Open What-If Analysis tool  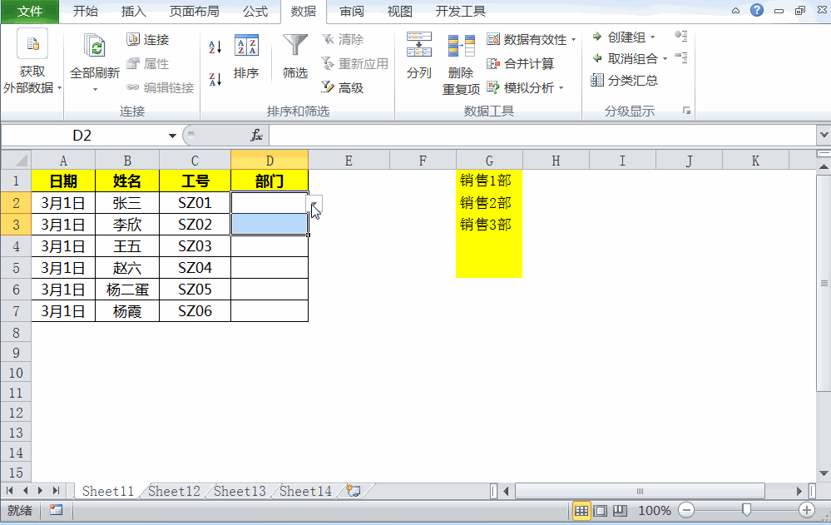point(521,87)
